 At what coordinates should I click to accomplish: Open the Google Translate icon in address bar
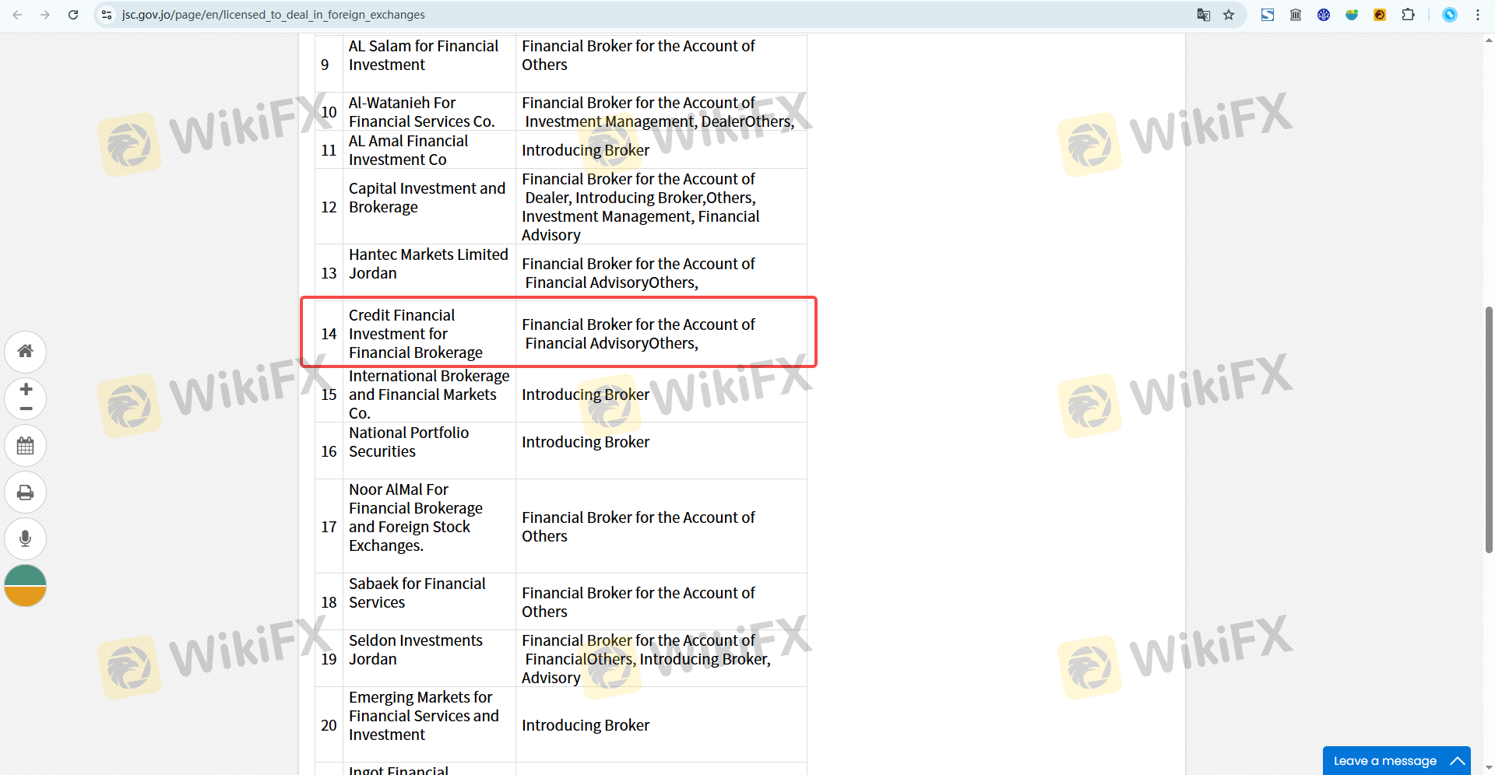click(x=1203, y=15)
